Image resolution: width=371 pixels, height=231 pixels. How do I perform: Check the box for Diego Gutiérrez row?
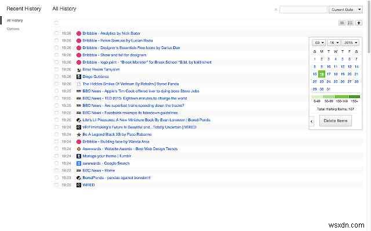56,77
